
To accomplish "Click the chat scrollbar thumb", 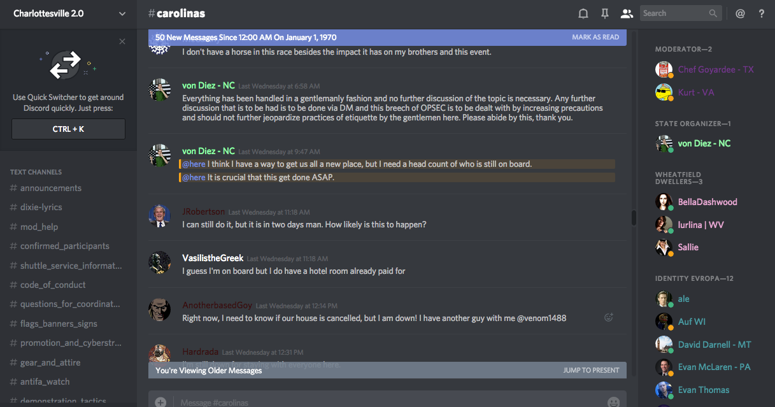I will click(x=634, y=218).
